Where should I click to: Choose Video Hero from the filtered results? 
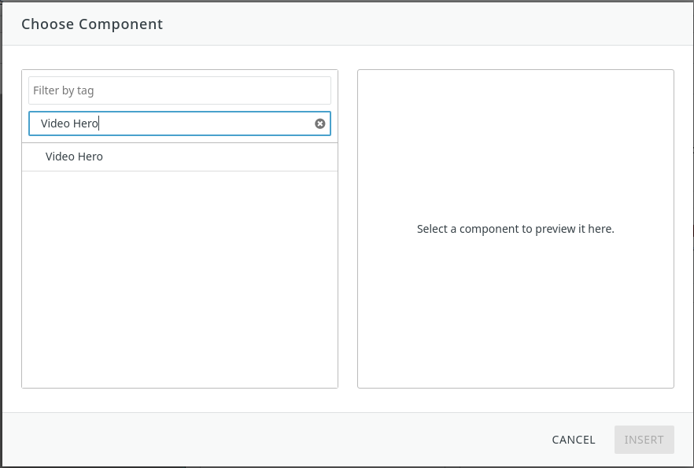pyautogui.click(x=75, y=157)
